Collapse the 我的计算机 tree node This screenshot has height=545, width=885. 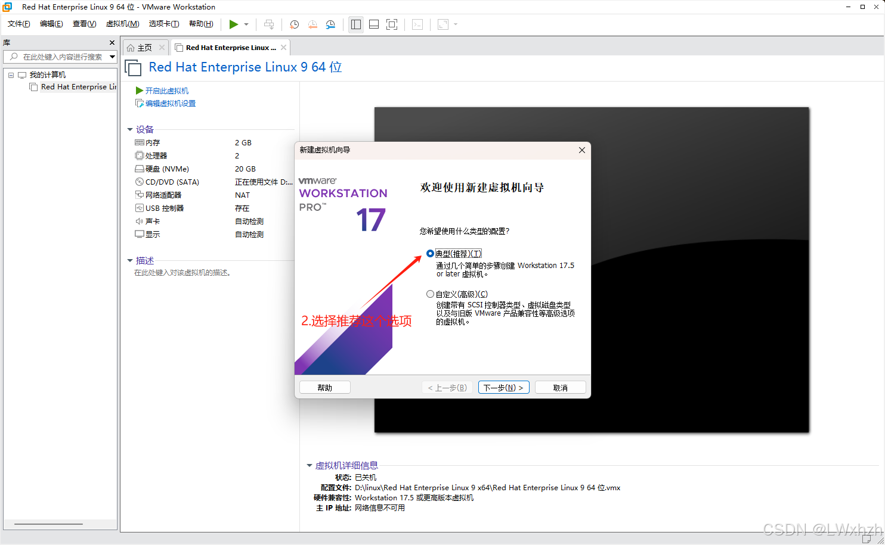[x=11, y=75]
